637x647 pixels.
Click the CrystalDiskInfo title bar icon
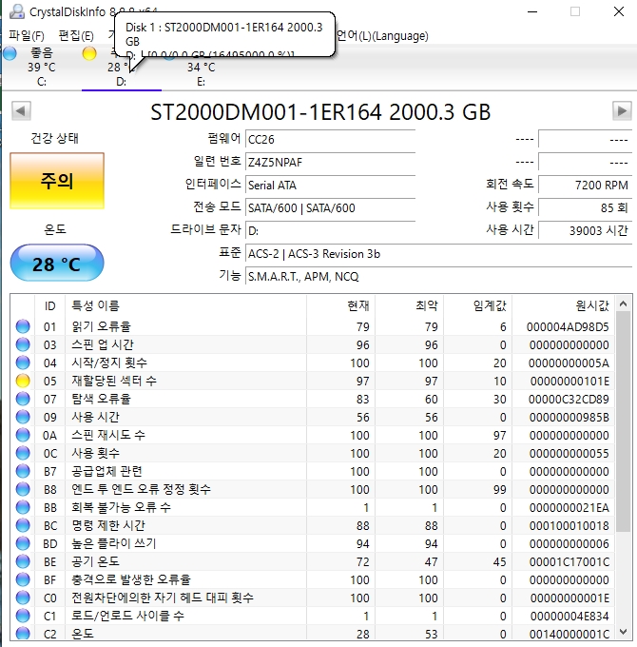pos(17,11)
